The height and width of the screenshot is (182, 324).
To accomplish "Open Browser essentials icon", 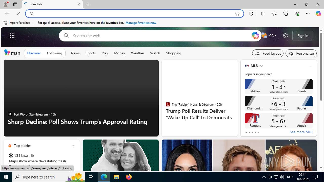I will [x=297, y=14].
